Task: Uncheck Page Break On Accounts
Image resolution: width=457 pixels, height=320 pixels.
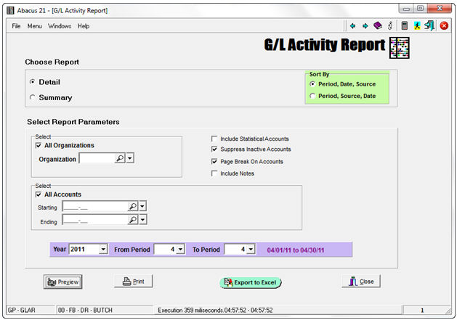Action: [214, 162]
